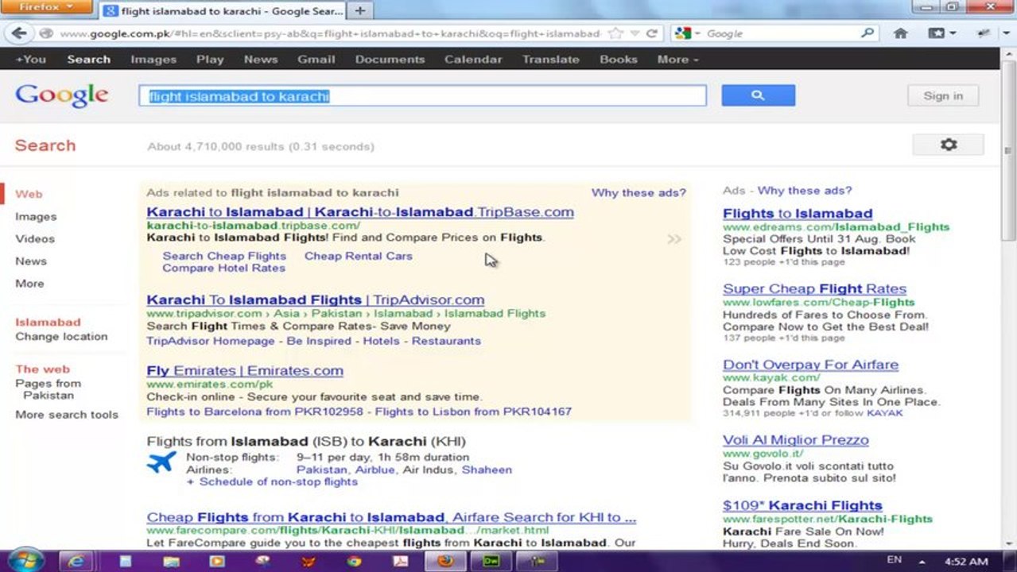The image size is (1017, 572).
Task: Open the Firefox home page icon
Action: (x=900, y=33)
